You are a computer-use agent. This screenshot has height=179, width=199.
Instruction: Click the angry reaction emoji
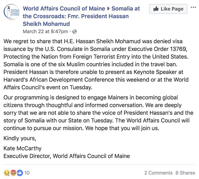coord(13,173)
